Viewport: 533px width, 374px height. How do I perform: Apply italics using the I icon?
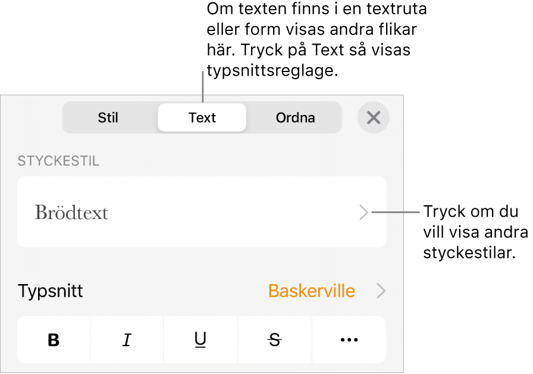(127, 340)
